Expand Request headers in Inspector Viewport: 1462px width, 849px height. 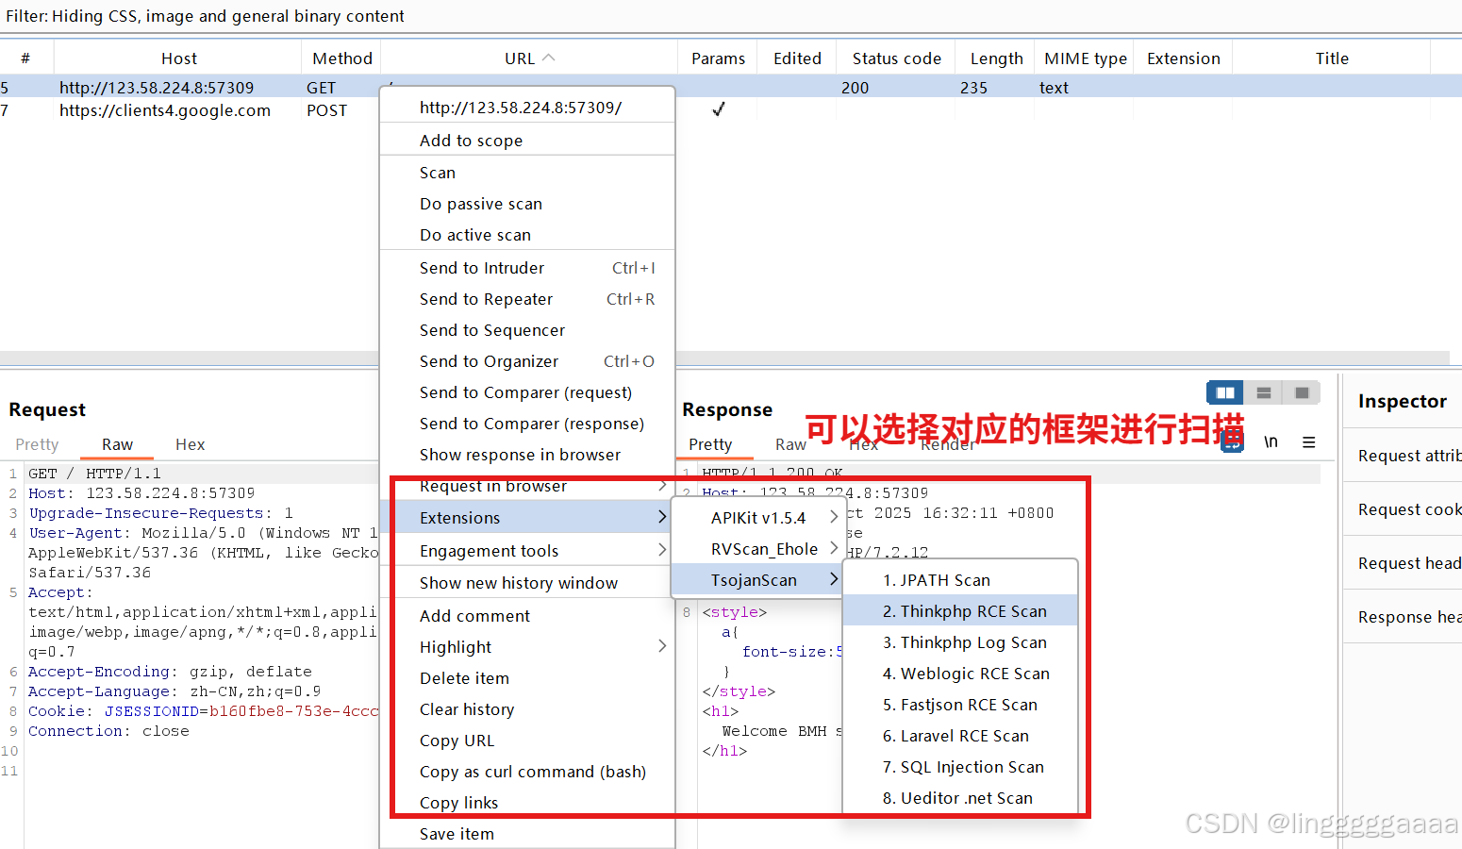[1404, 563]
